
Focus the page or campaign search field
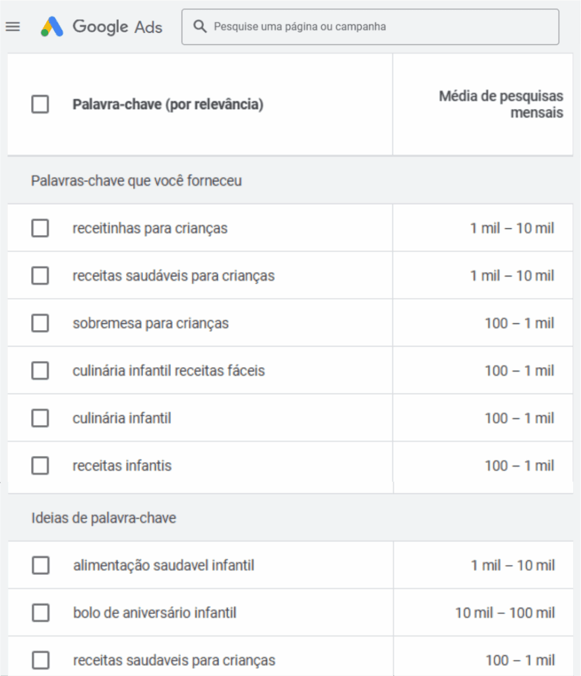(x=382, y=27)
